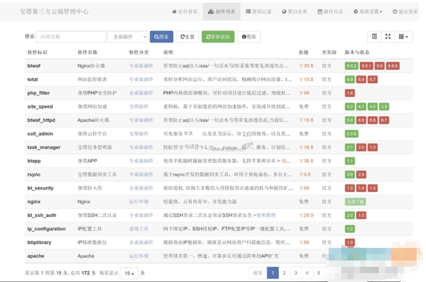Open the columns grid dropdown
The image size is (426, 282).
pos(404,37)
